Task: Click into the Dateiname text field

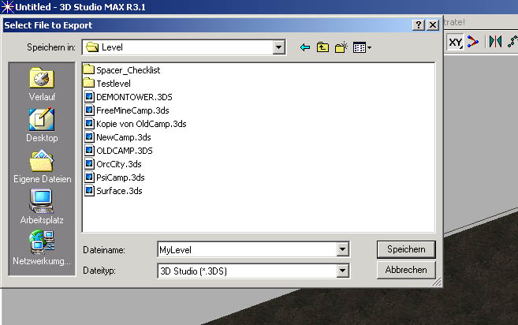Action: point(244,250)
